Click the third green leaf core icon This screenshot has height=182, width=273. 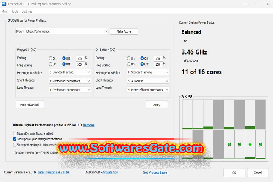(250, 144)
